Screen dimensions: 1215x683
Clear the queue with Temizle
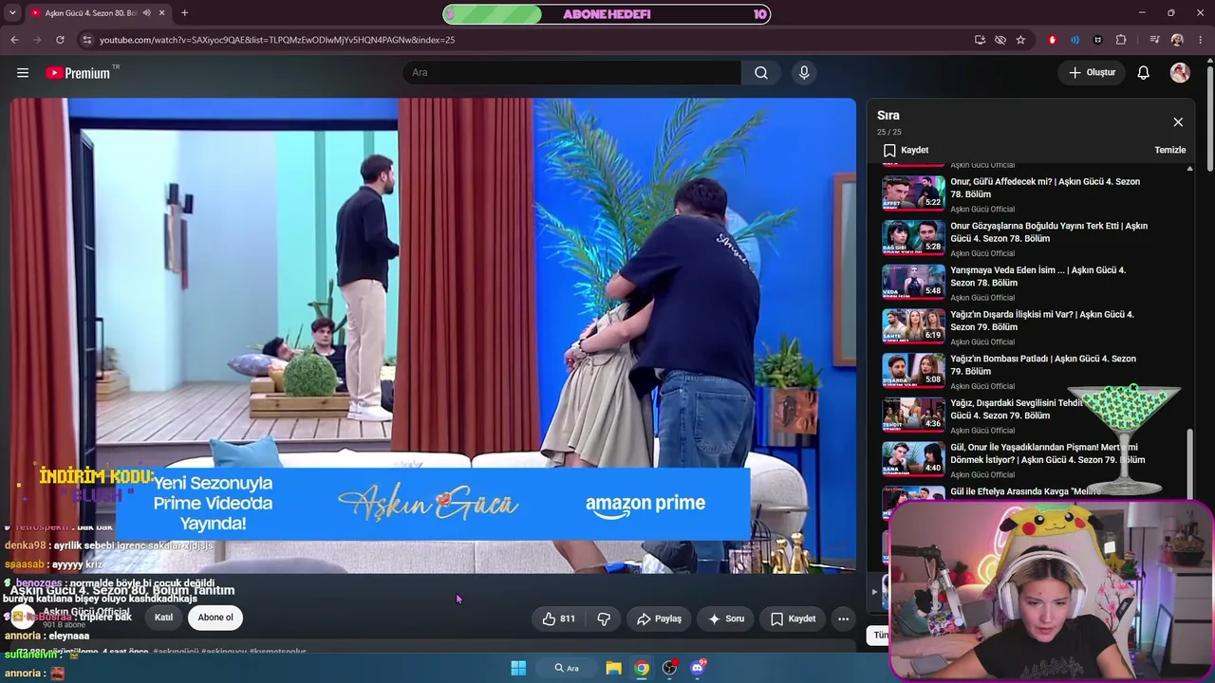(x=1169, y=150)
